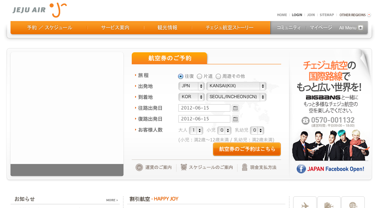Select the 片道 one-way radio button

click(199, 76)
